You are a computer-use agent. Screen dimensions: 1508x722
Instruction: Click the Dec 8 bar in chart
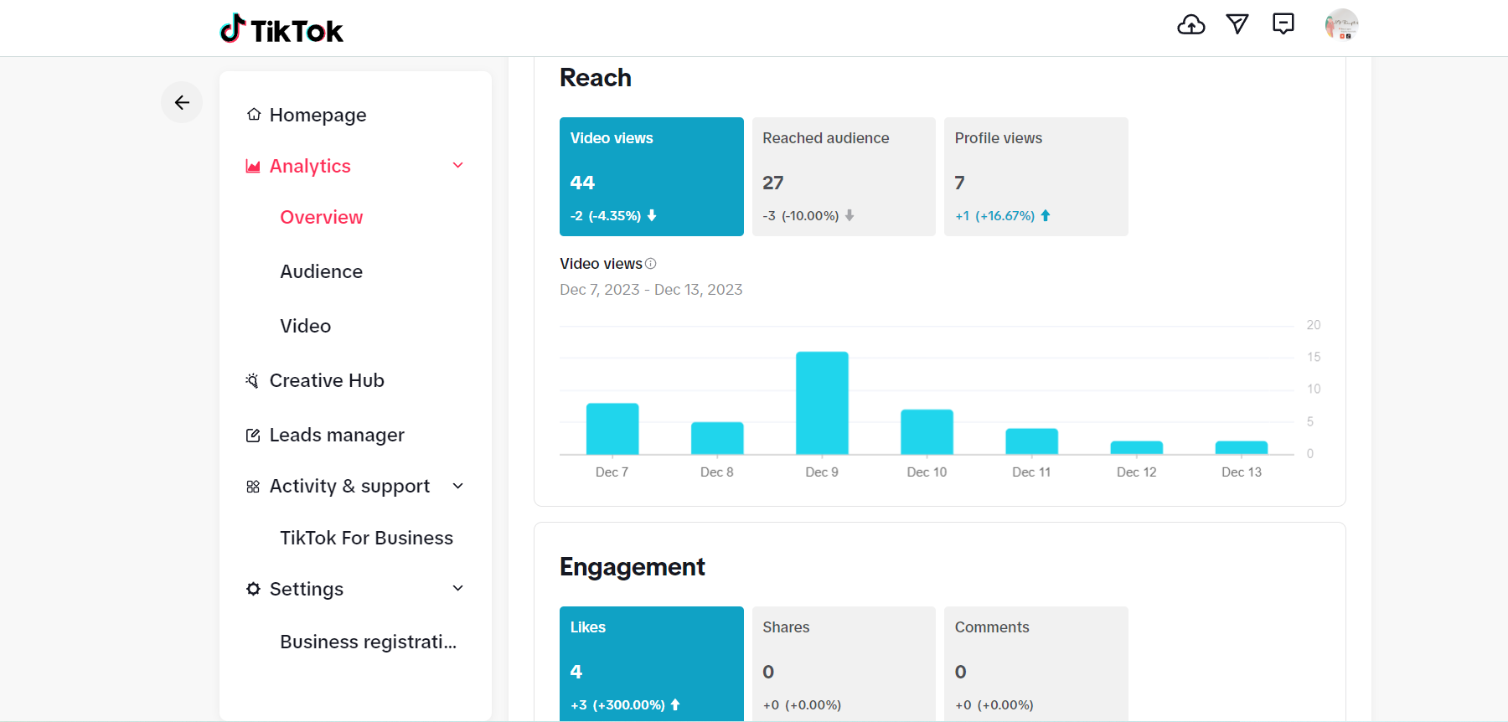pyautogui.click(x=717, y=438)
